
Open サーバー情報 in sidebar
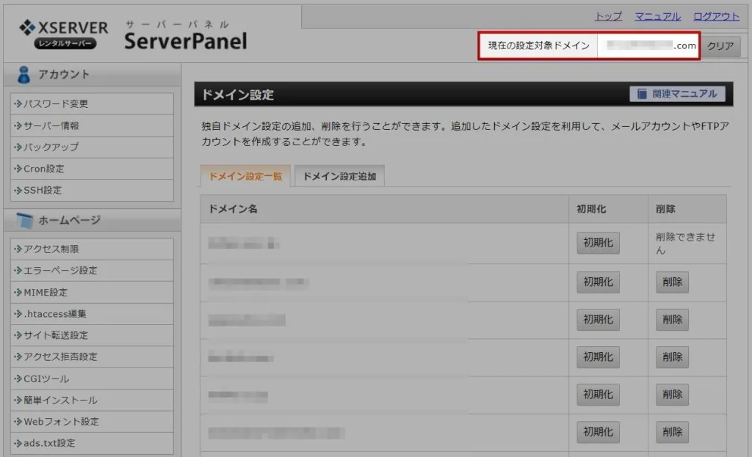click(92, 125)
